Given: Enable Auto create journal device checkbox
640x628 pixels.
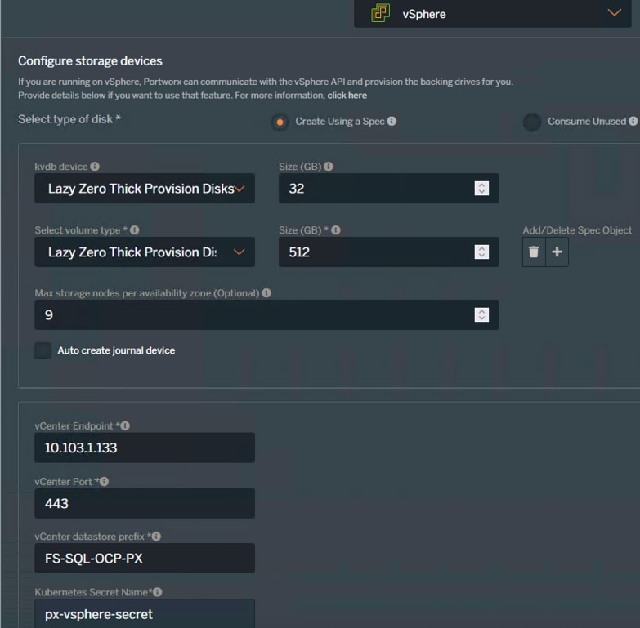Looking at the screenshot, I should pyautogui.click(x=43, y=350).
